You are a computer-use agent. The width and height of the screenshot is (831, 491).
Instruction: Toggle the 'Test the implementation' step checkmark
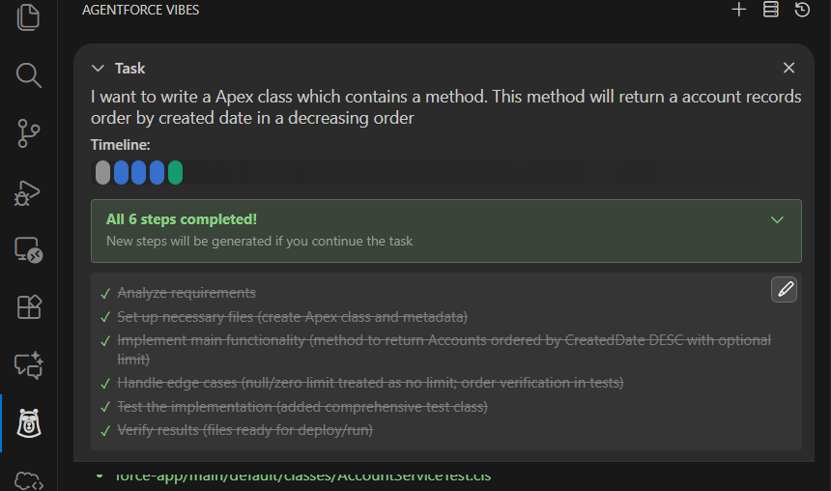click(104, 407)
